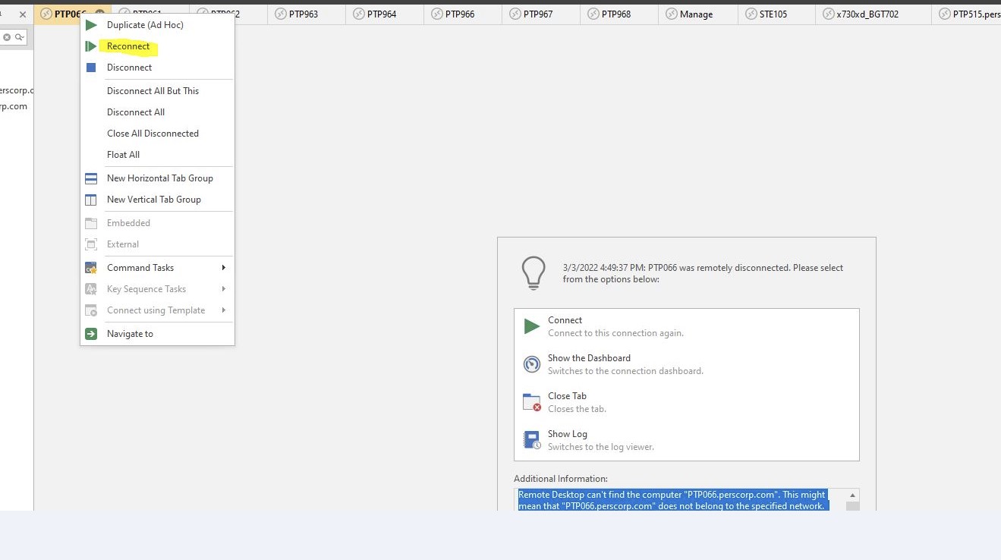Click the New Horizontal Tab Group icon

click(91, 178)
